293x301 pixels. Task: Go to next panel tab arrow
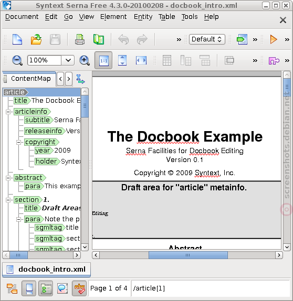(x=69, y=79)
